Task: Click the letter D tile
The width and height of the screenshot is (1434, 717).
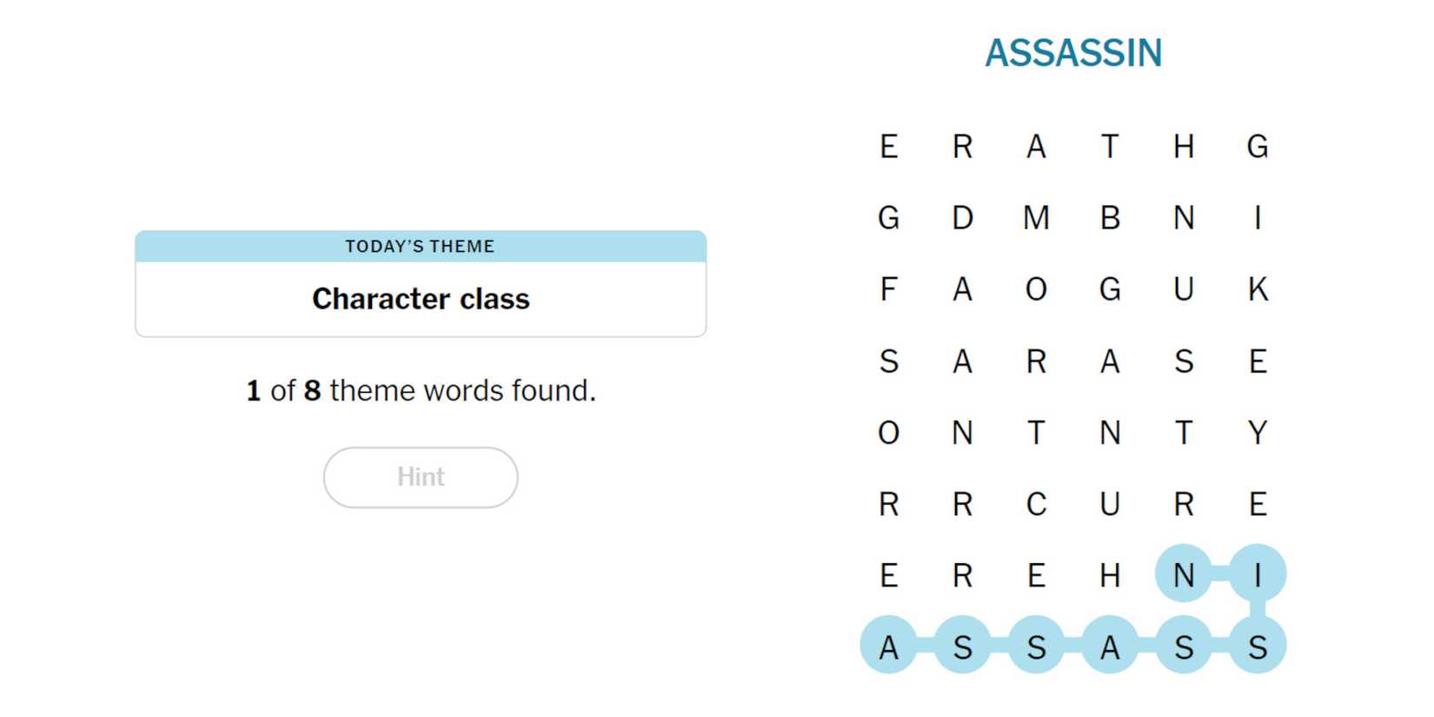Action: (962, 219)
